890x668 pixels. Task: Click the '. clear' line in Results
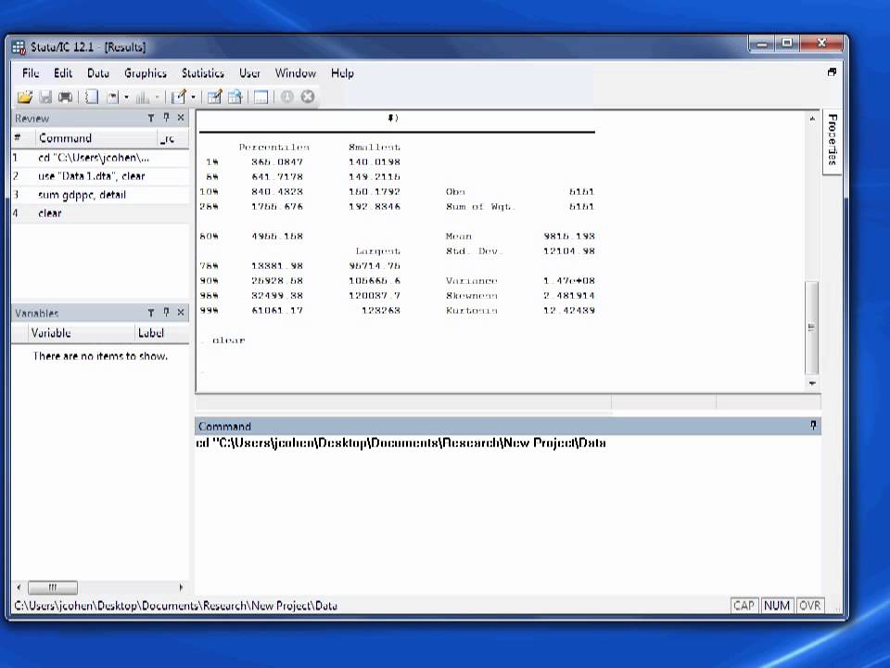[x=223, y=340]
